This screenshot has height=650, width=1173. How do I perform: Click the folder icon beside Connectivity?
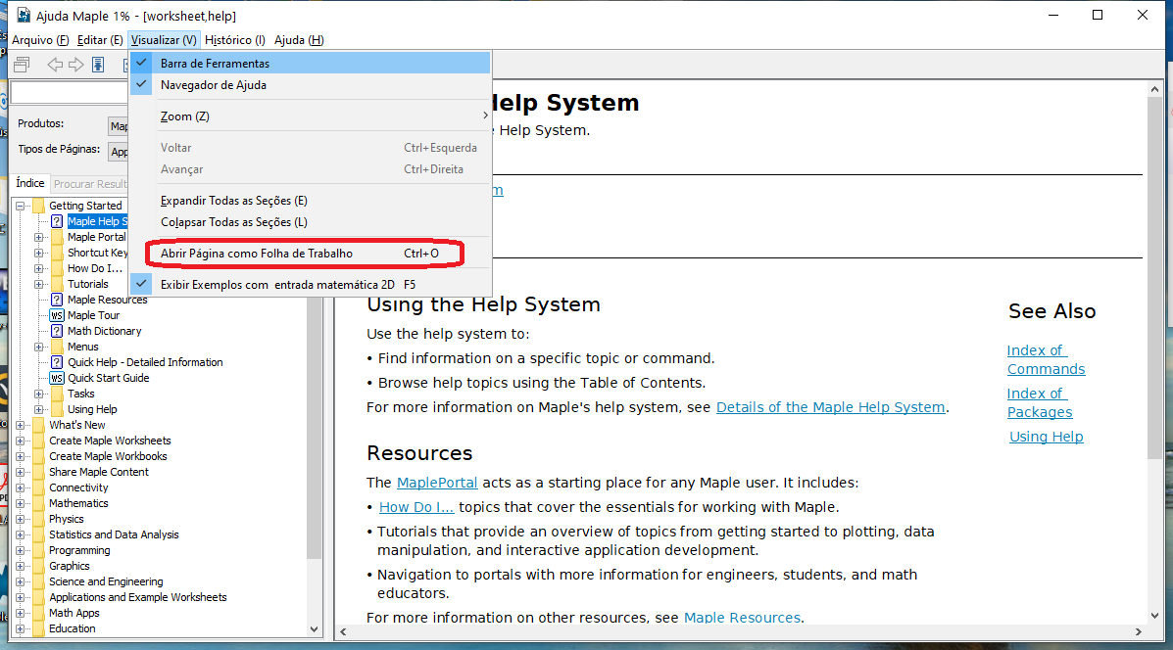coord(39,487)
